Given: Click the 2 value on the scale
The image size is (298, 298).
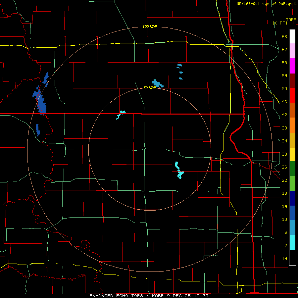Looking at the screenshot, I should tap(286, 246).
